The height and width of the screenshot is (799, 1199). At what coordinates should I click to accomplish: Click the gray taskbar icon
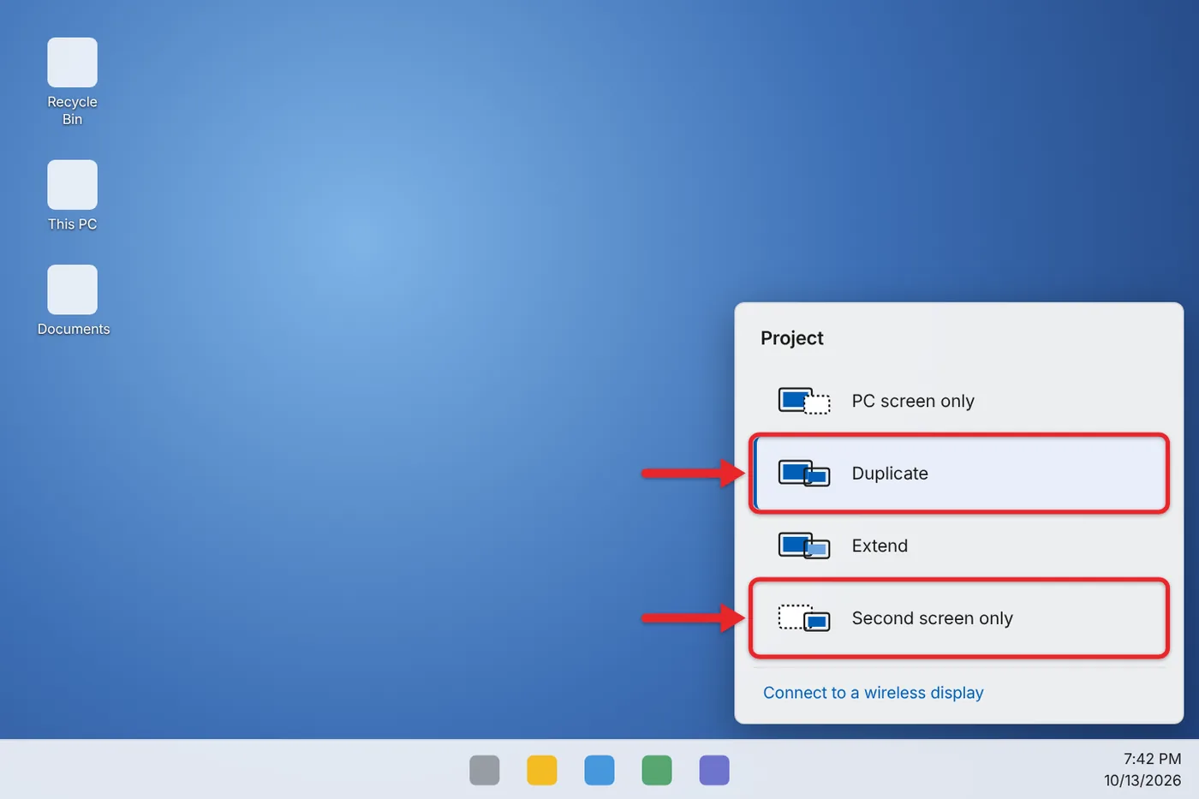pos(485,770)
